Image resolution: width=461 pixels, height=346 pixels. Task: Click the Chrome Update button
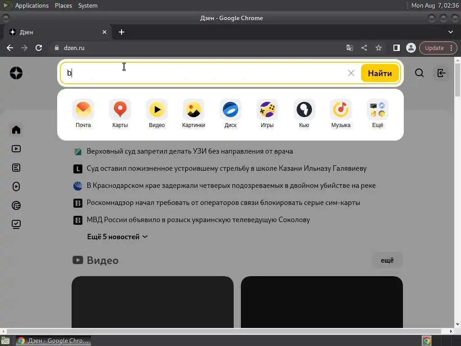[434, 48]
